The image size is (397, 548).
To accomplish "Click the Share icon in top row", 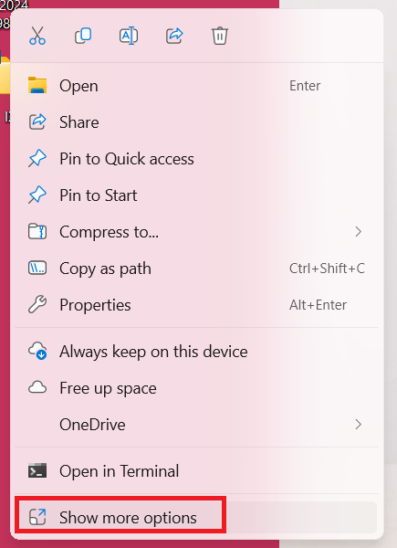I will point(174,36).
